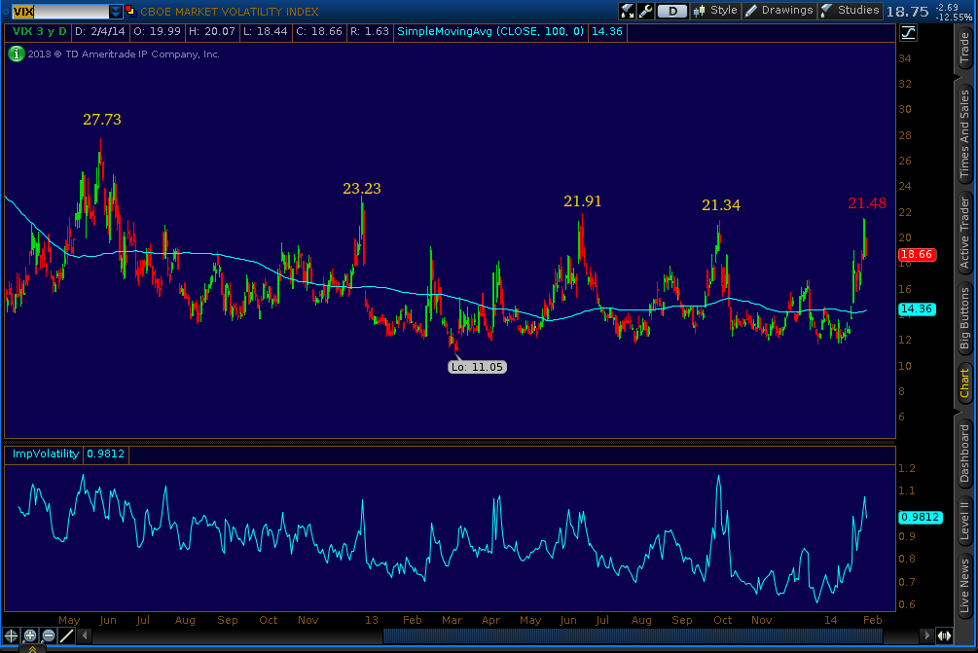Click the scroll left arrow on time scrollbar
Viewport: 978px width, 653px height.
[x=86, y=635]
